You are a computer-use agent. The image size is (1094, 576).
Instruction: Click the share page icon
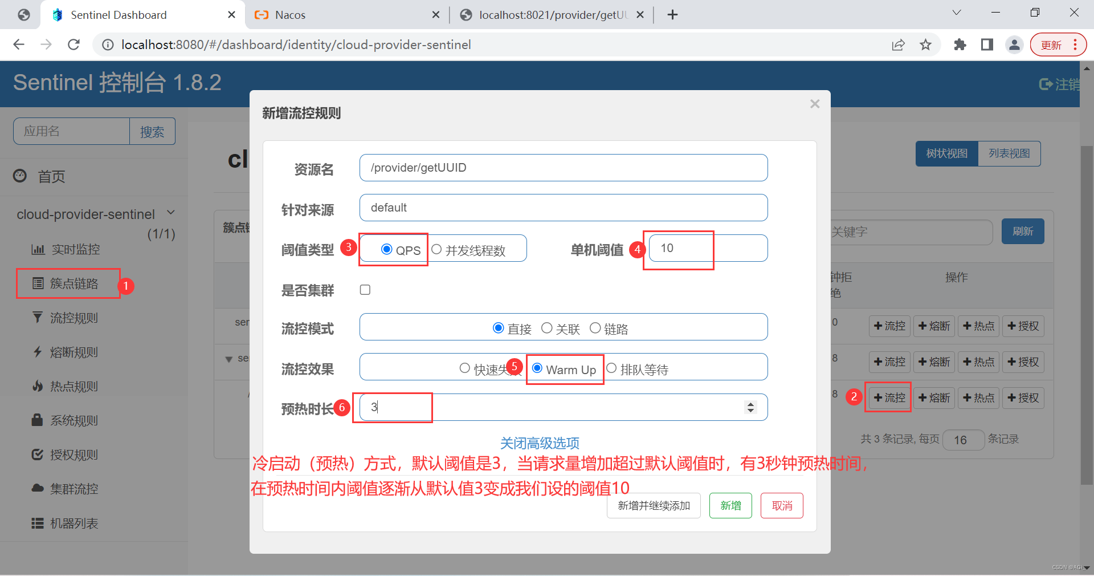click(898, 44)
